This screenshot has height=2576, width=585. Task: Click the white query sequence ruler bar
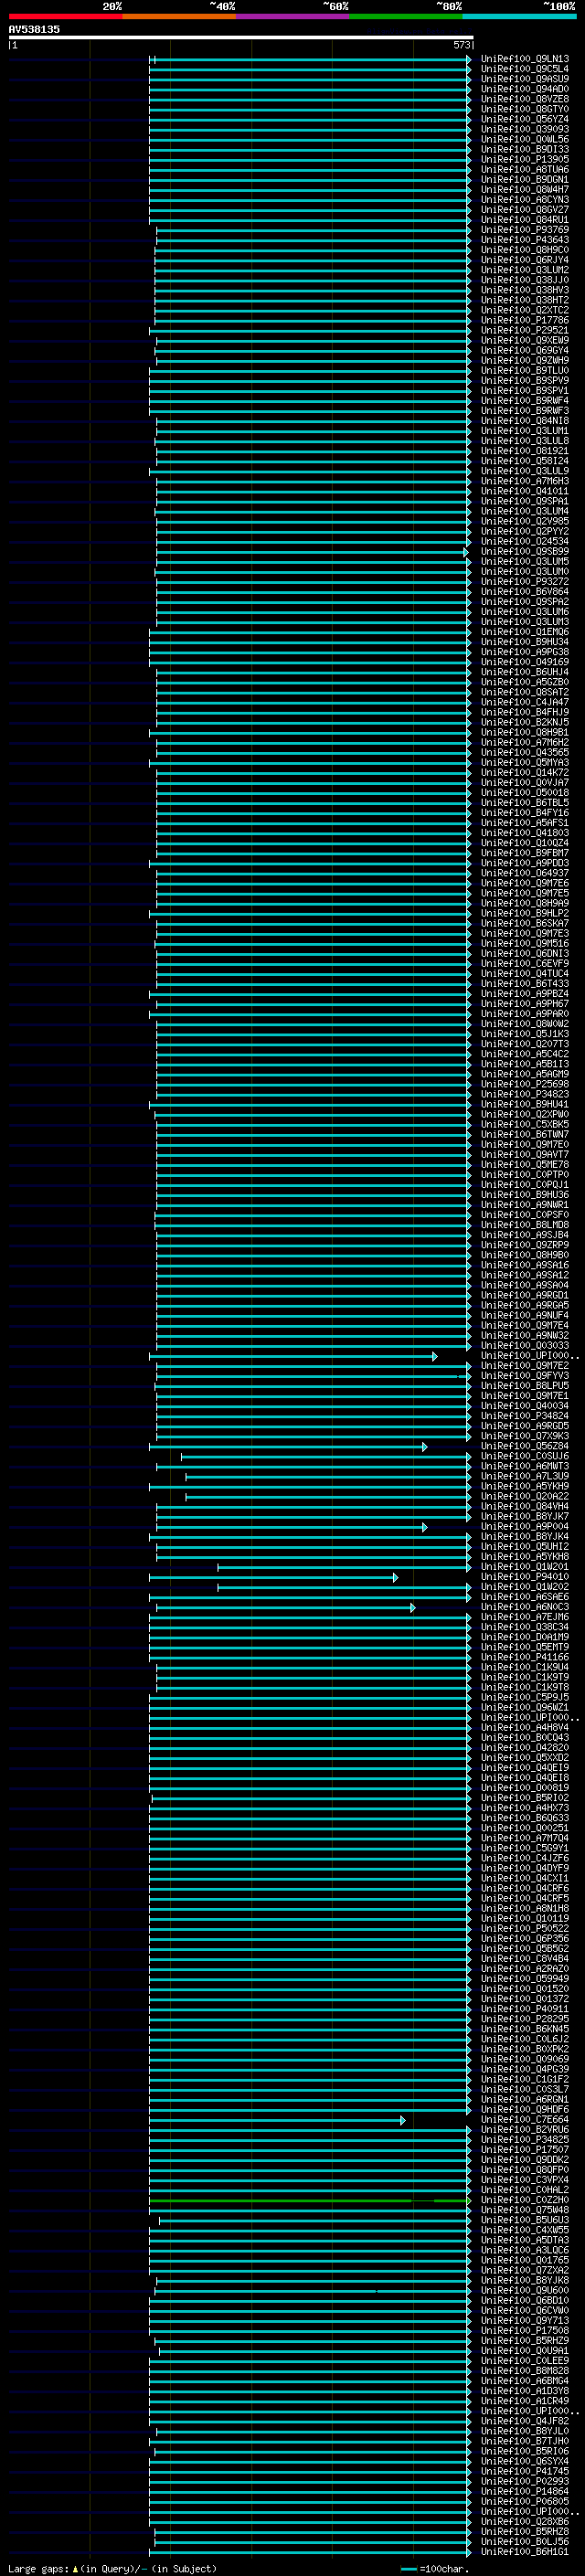[241, 37]
